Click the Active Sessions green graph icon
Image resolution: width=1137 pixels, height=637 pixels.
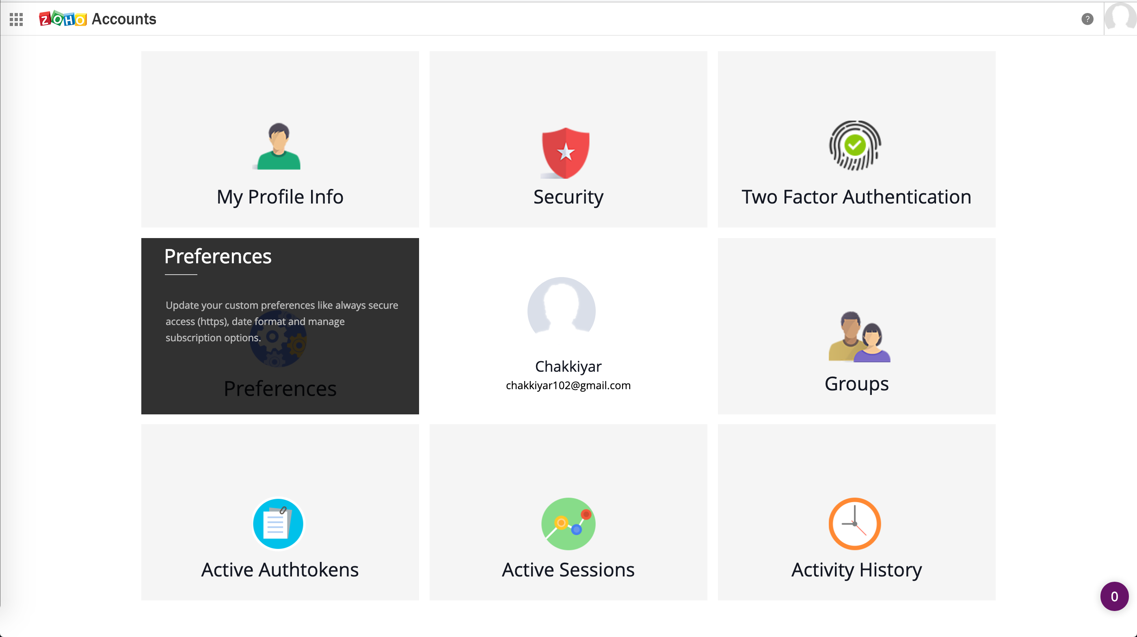(568, 524)
